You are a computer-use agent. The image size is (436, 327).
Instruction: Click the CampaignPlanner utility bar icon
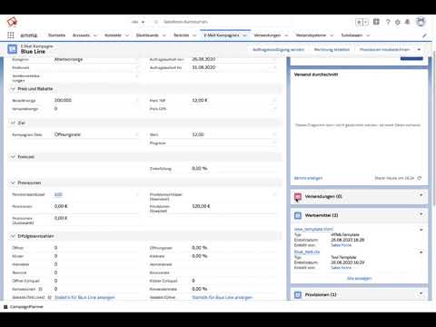pos(5,307)
